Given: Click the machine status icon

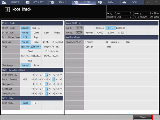Looking at the screenshot, I should point(4,2).
